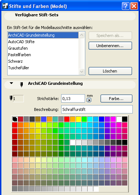140x195 pixels.
Task: Select the bright yellow swatch in top row
Action: click(x=78, y=119)
